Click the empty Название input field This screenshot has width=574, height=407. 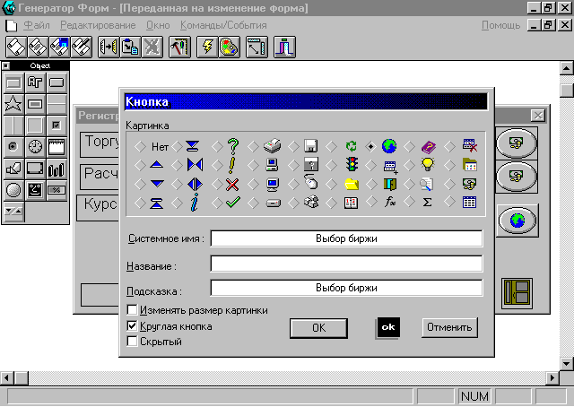[346, 264]
